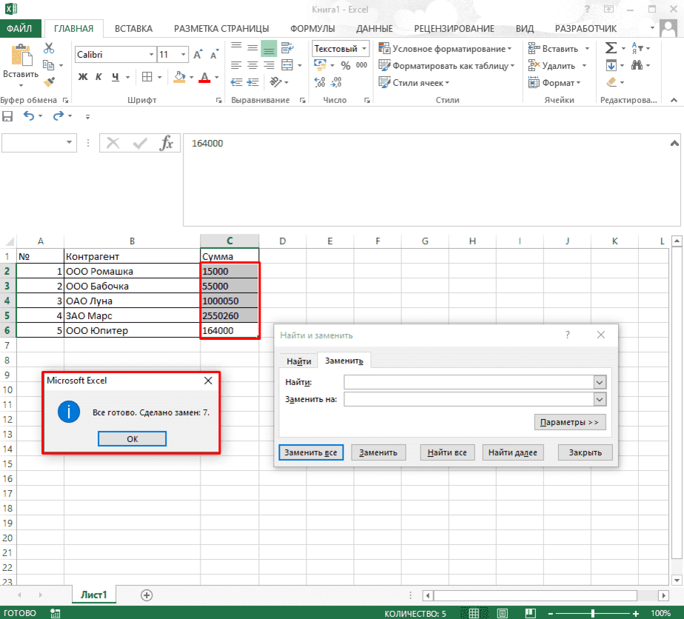The height and width of the screenshot is (619, 684).
Task: Toggle Bold (Ж) formatting
Action: coord(83,77)
